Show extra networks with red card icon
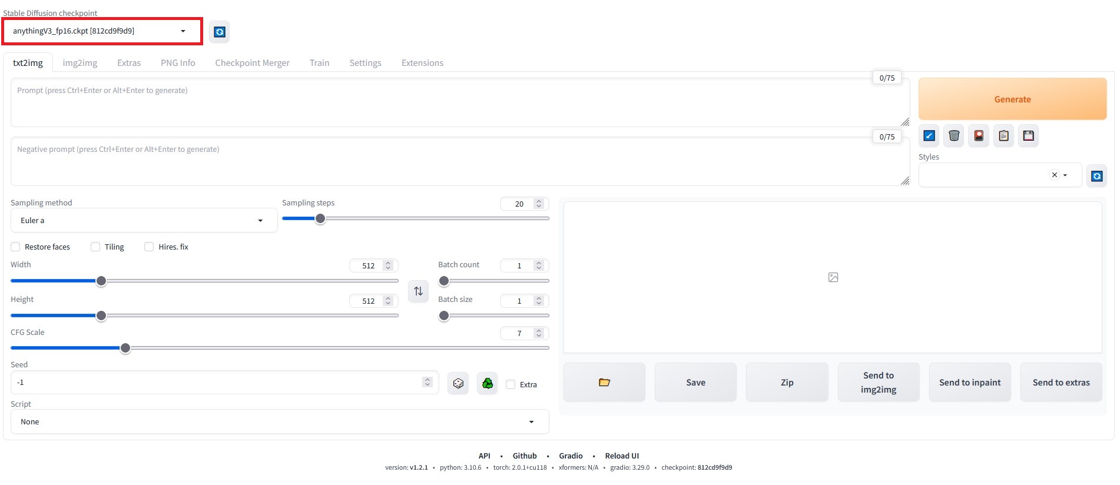Viewport: 1120px width, 485px height. pyautogui.click(x=979, y=136)
